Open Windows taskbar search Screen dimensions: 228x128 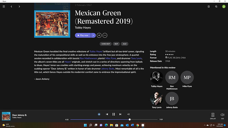coord(91,125)
